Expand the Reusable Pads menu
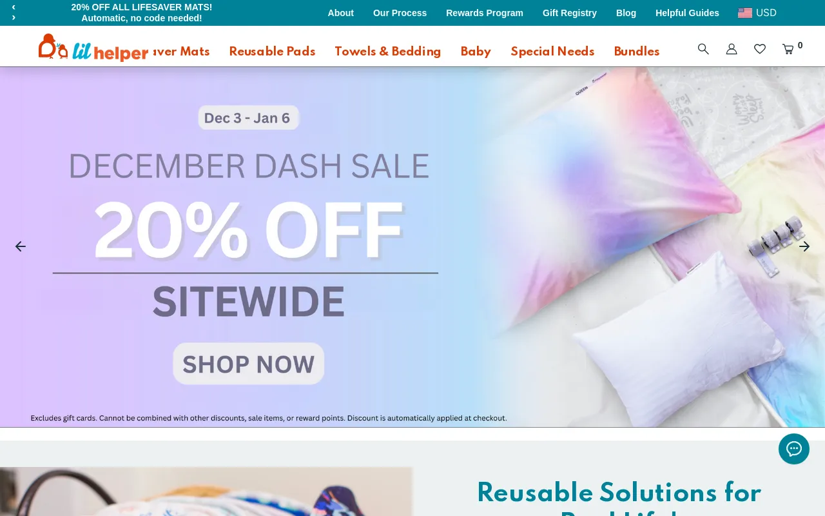This screenshot has width=825, height=516. pos(272,52)
